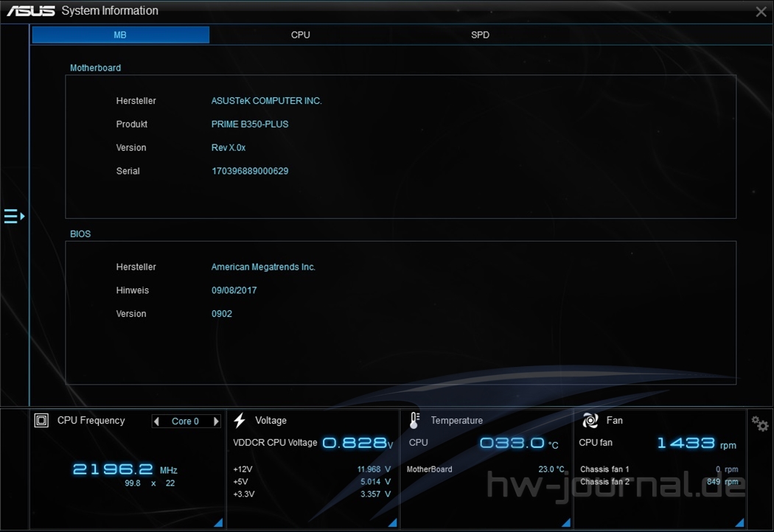Select serial number 170396889000629
The width and height of the screenshot is (774, 532).
pos(250,171)
